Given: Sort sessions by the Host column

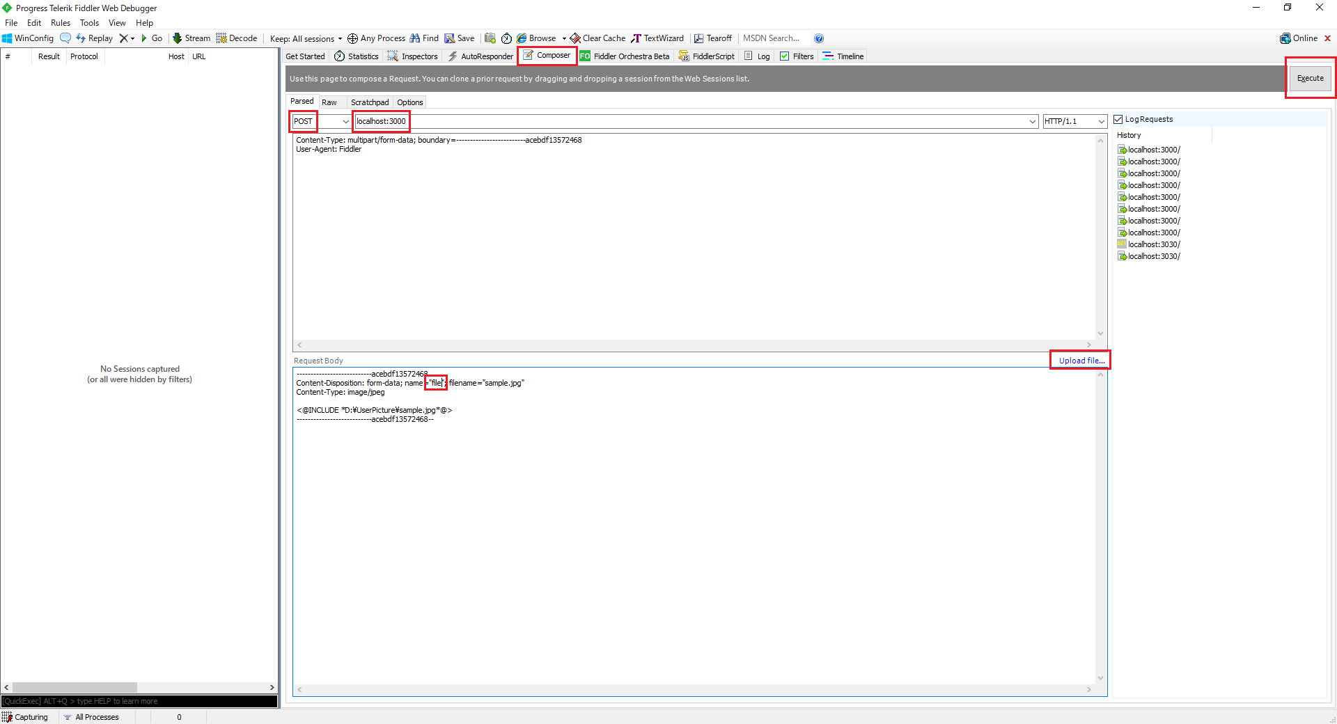Looking at the screenshot, I should coord(146,56).
